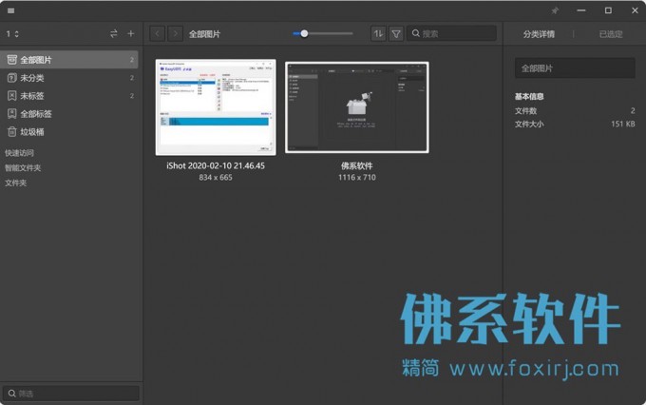Image resolution: width=646 pixels, height=405 pixels.
Task: Select 全部图片 in the sidebar
Action: (69, 60)
